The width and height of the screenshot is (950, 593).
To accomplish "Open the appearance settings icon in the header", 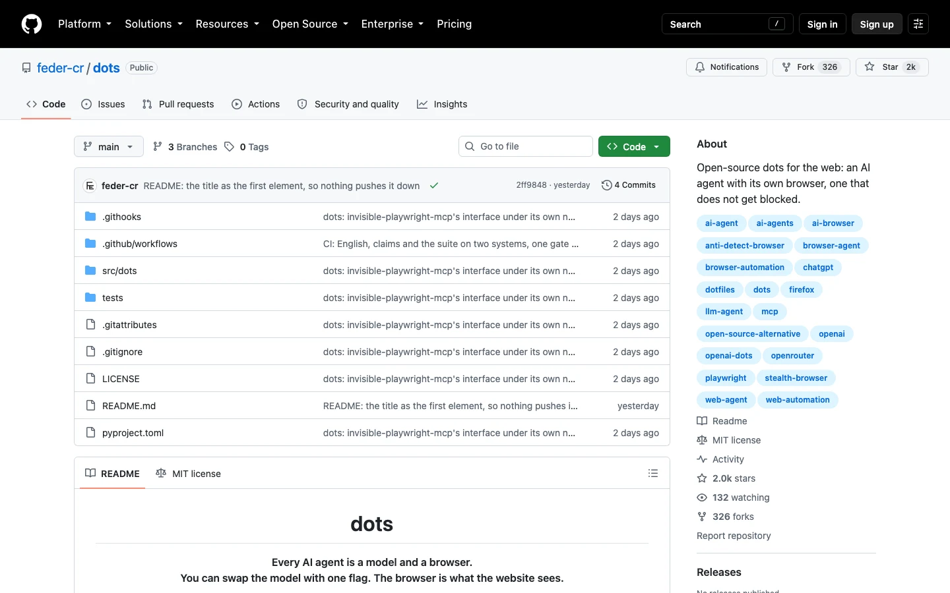I will (x=918, y=24).
